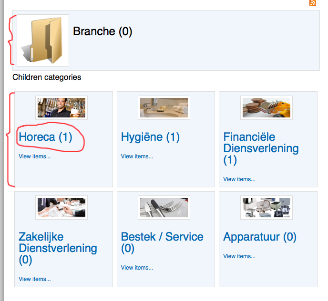The height and width of the screenshot is (301, 328).
Task: Open Financiële Diensverlening (1) category
Action: point(261,148)
